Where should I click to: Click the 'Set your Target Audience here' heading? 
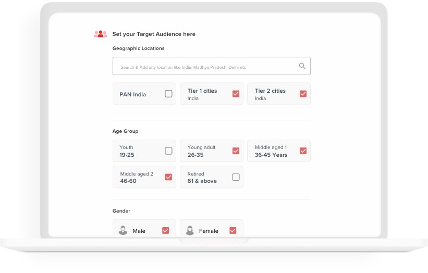click(154, 34)
